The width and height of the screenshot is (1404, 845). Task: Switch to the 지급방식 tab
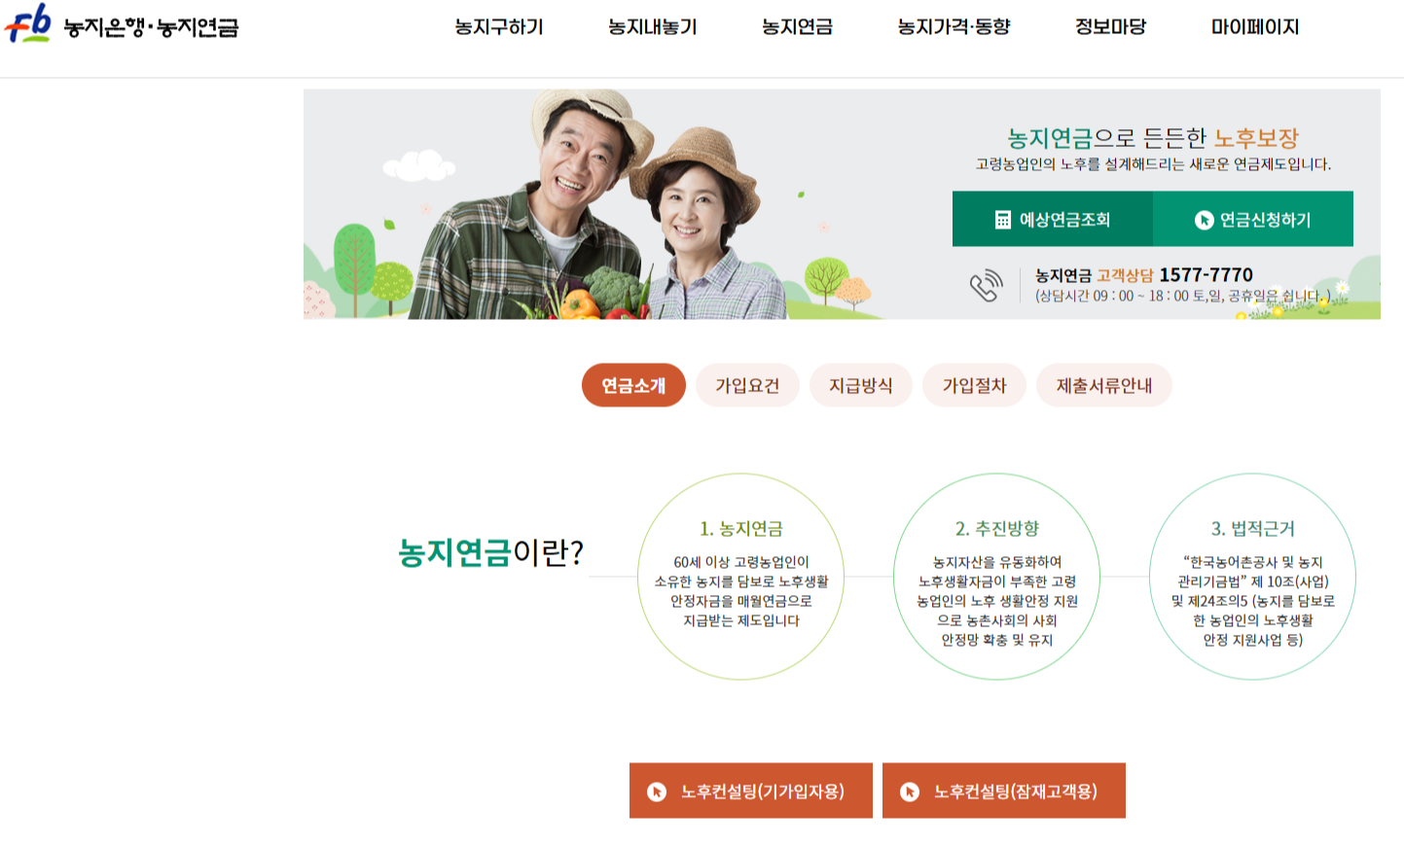[x=861, y=385]
